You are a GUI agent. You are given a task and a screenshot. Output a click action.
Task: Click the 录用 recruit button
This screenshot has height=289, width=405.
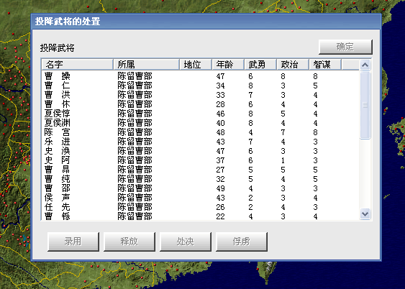73,242
